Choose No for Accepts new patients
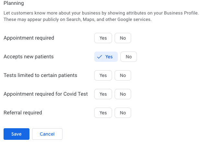Screen dimensions: 203x144 [x=129, y=57]
